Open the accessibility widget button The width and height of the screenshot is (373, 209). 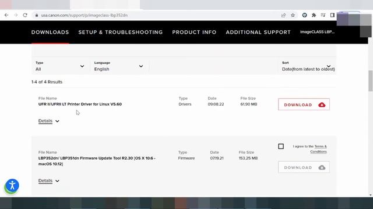tap(12, 185)
